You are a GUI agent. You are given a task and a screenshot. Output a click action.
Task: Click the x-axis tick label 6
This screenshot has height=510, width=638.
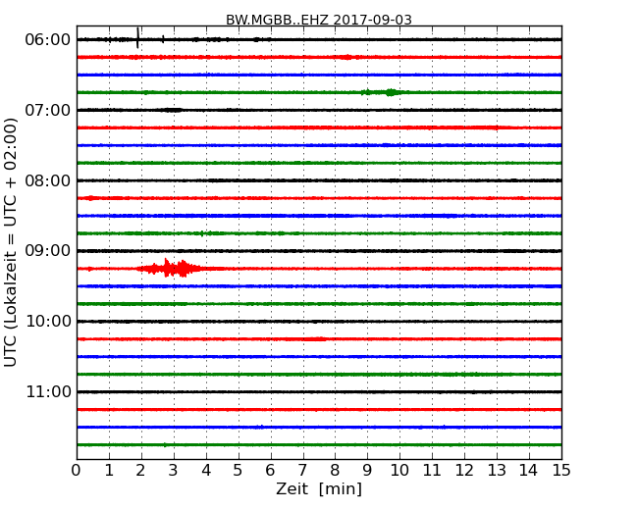271,471
